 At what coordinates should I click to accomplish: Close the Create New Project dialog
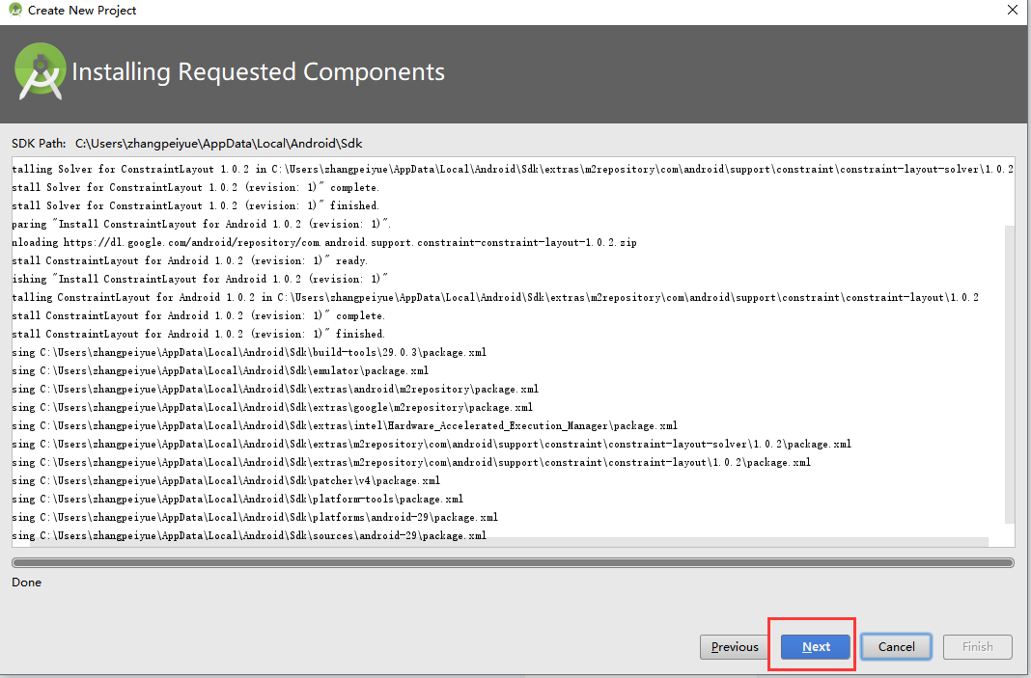point(1013,10)
